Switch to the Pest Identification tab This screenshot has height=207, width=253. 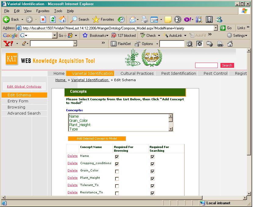coord(178,73)
